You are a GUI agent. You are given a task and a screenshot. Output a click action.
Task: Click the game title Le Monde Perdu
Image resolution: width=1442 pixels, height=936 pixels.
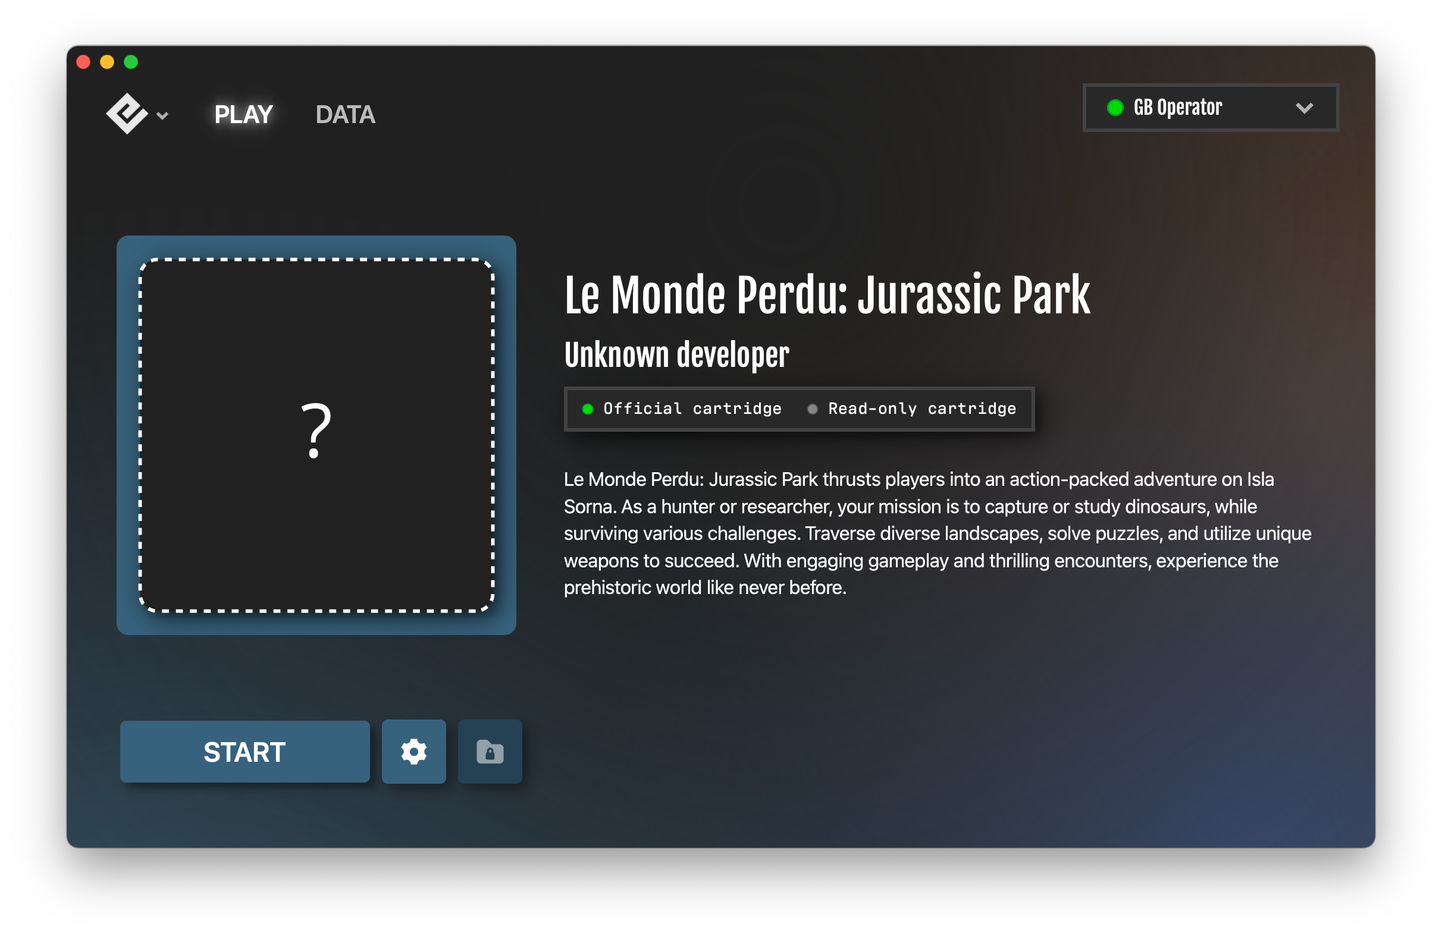pyautogui.click(x=827, y=296)
